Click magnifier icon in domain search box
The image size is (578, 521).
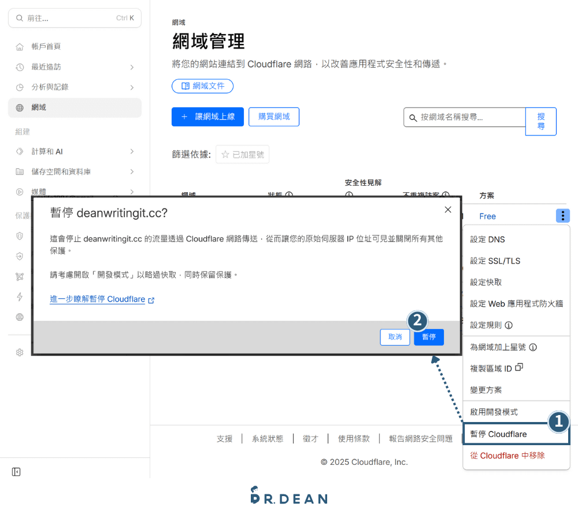[413, 118]
